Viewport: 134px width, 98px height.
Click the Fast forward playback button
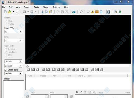pyautogui.click(x=58, y=70)
